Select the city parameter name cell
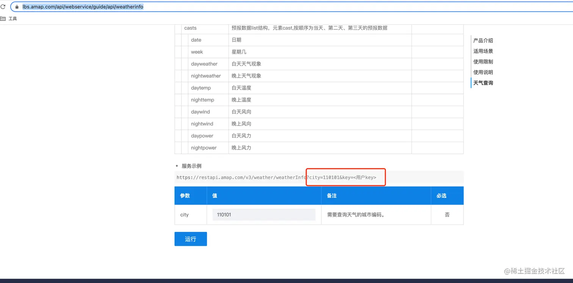This screenshot has height=283, width=573. point(191,215)
